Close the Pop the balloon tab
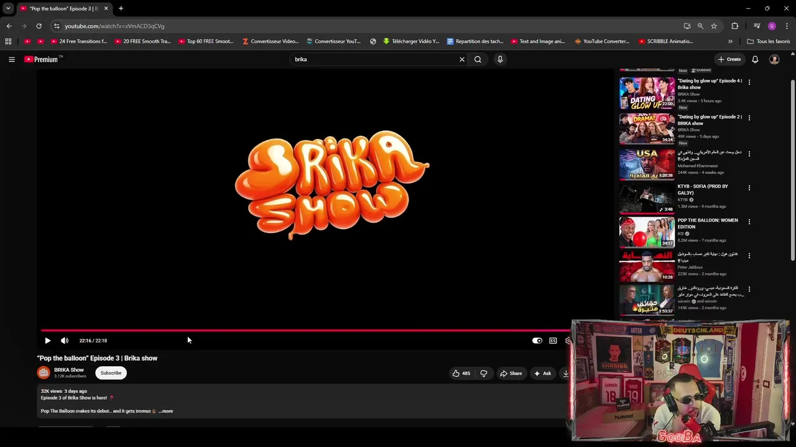 pos(106,8)
